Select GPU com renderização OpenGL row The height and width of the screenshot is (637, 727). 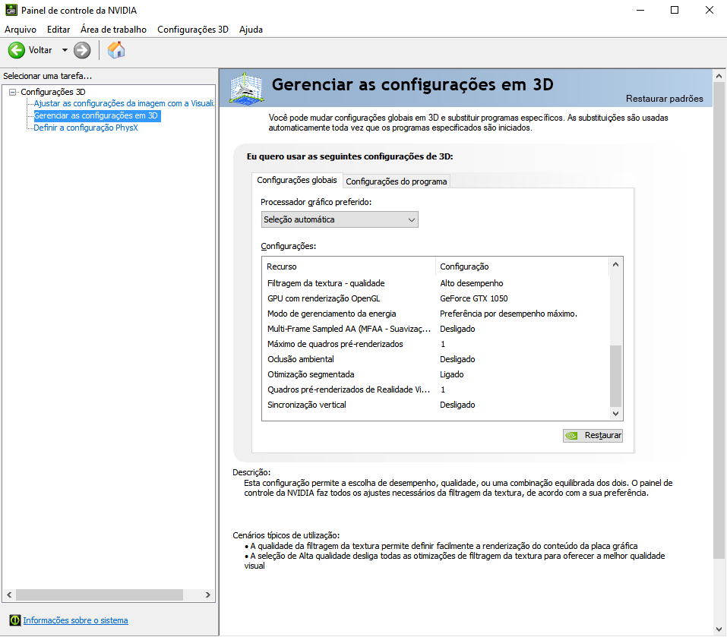tap(436, 298)
